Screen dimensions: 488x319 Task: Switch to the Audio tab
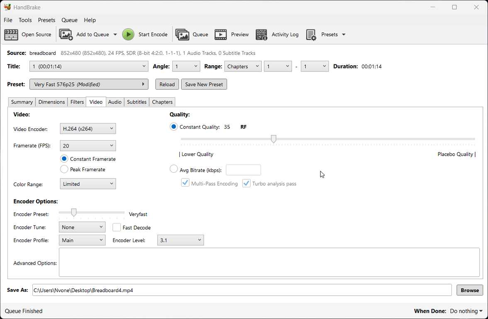[x=115, y=102]
